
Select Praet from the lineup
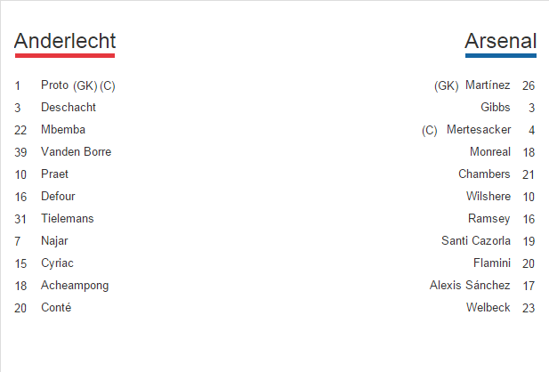click(54, 174)
